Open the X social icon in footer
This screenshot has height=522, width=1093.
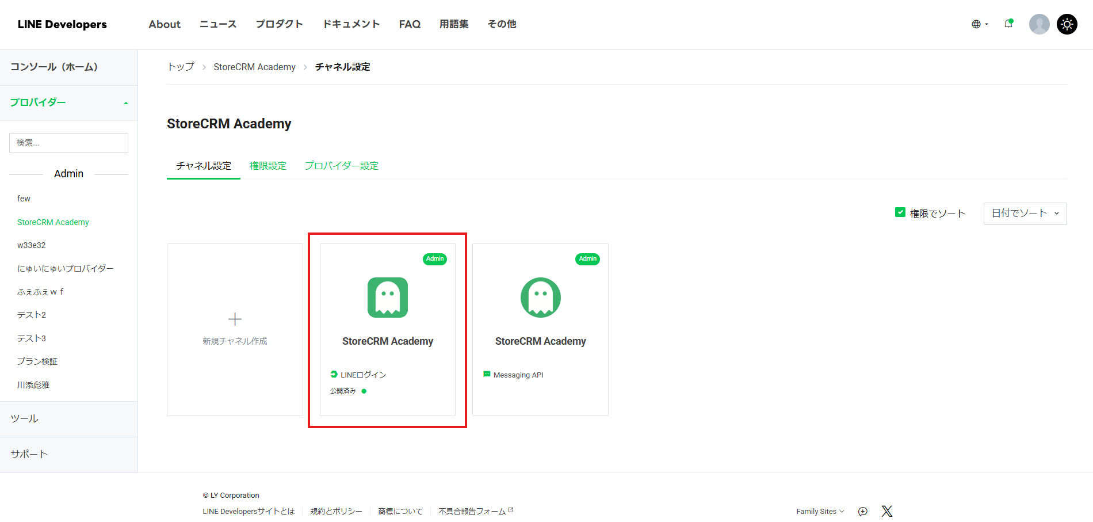886,511
